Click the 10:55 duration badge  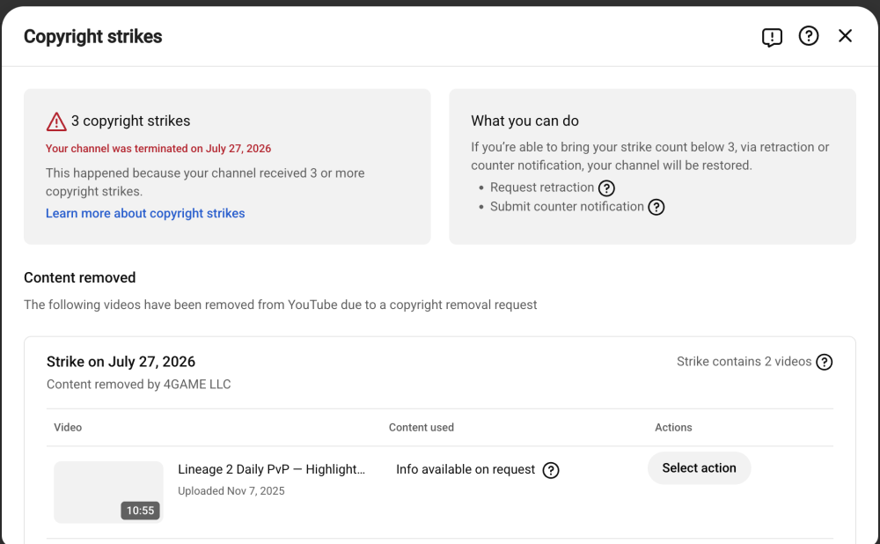point(140,511)
